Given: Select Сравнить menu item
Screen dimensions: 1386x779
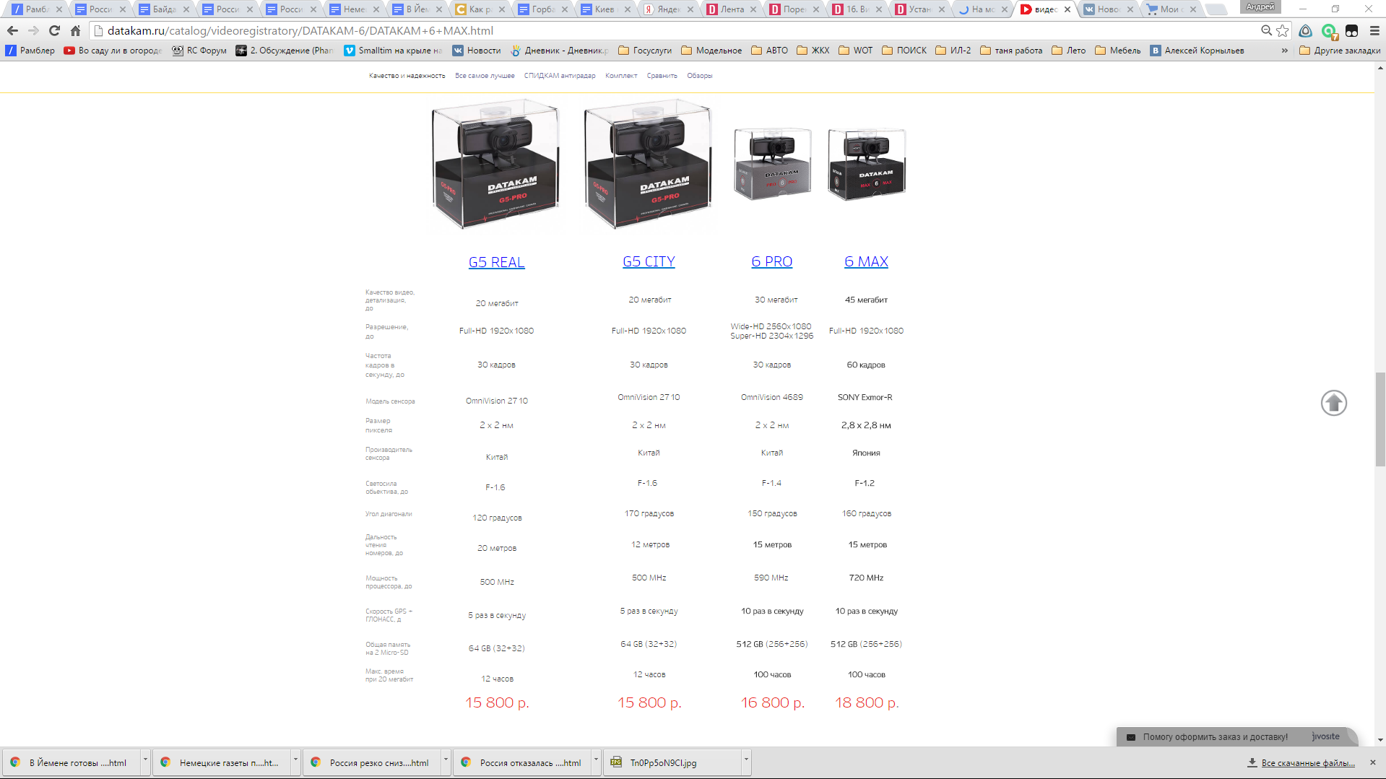Looking at the screenshot, I should [x=662, y=76].
